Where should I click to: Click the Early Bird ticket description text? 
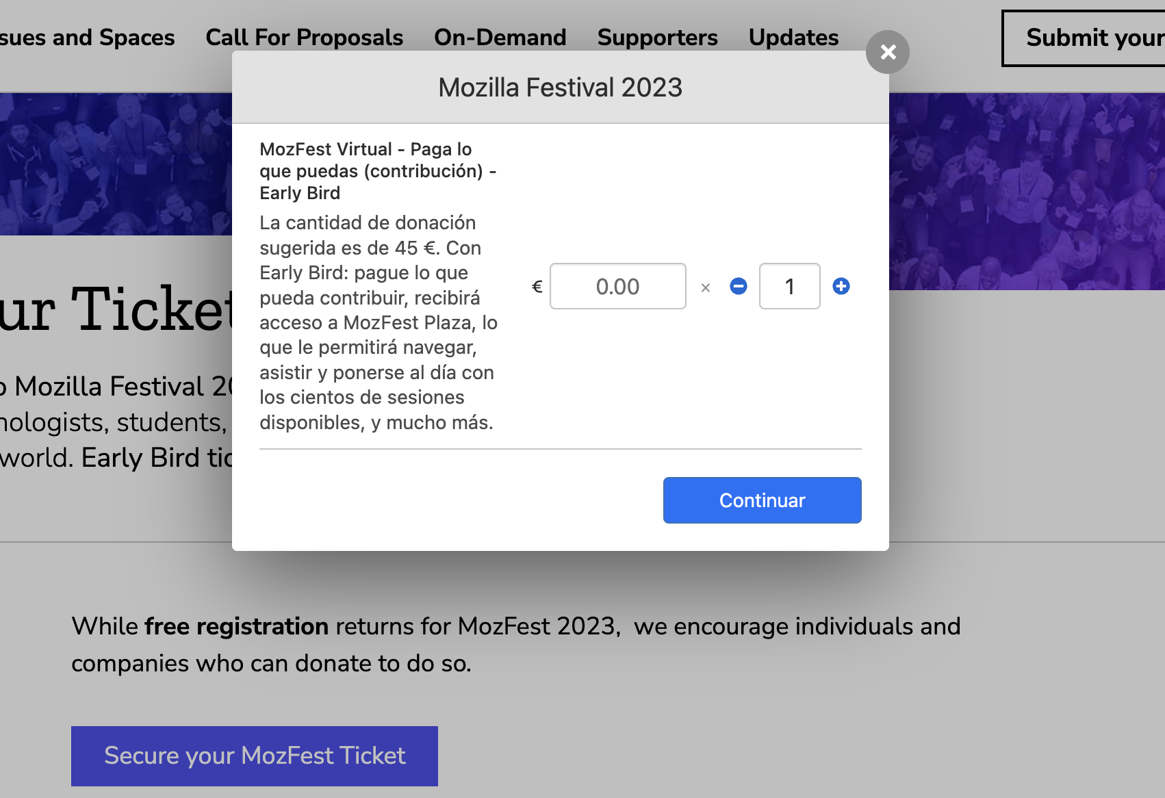click(x=377, y=322)
